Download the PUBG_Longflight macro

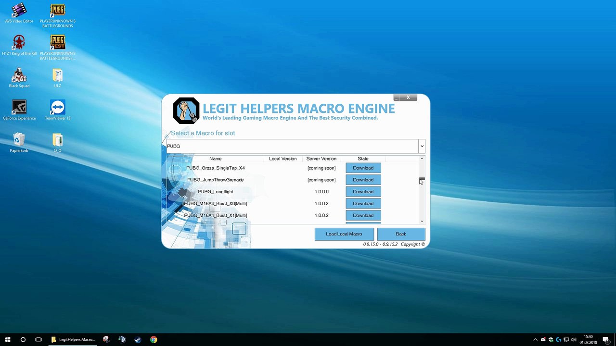point(363,192)
